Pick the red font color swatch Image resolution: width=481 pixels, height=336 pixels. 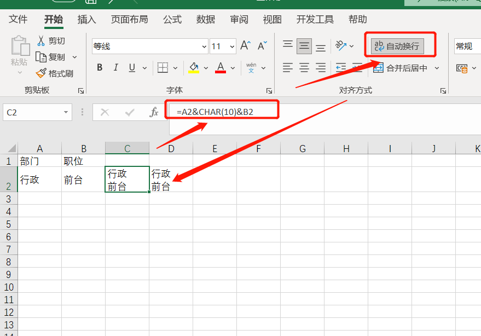pos(219,67)
